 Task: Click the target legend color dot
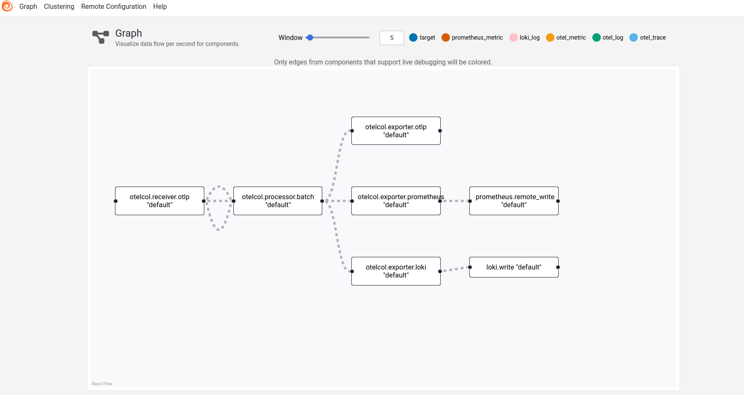(413, 37)
